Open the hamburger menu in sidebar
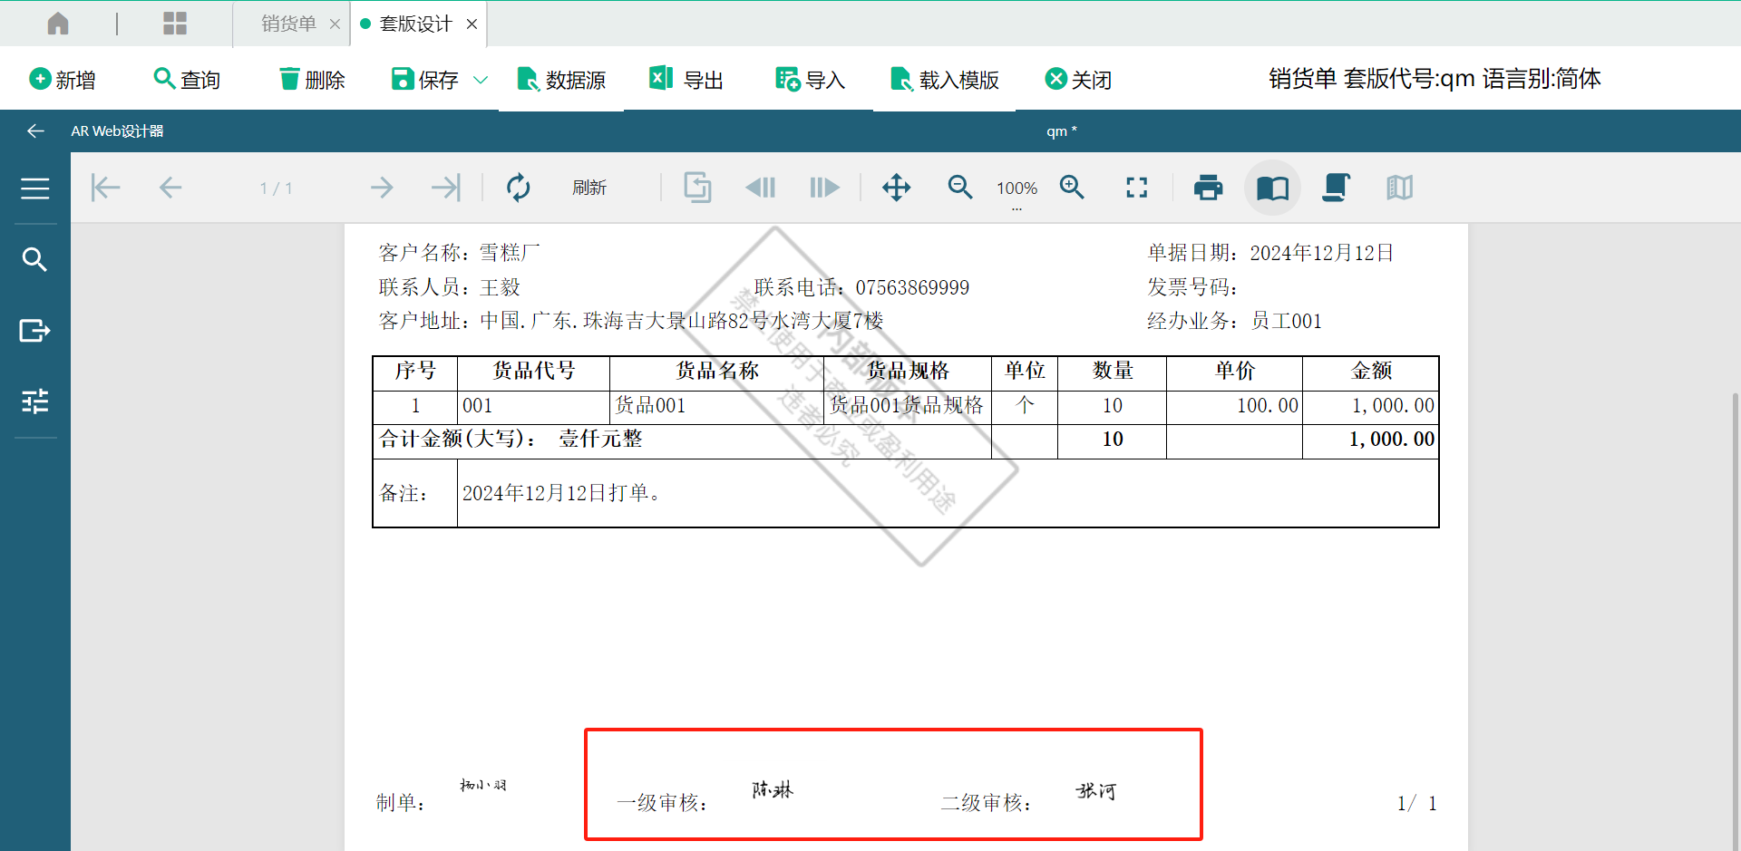1741x851 pixels. coord(35,189)
